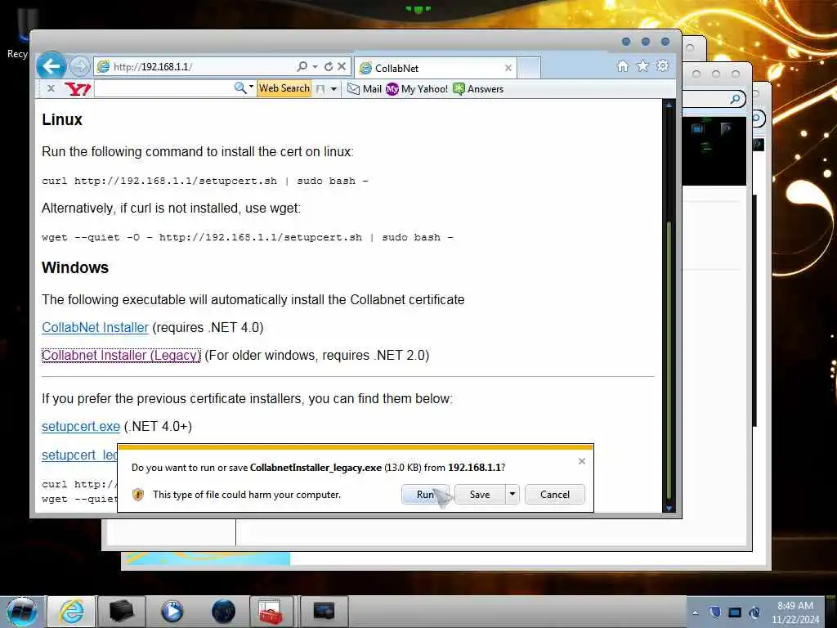Open the Tools gear menu
The width and height of the screenshot is (837, 628).
coord(662,65)
